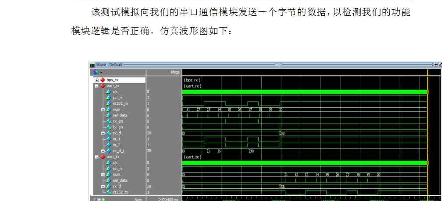Select the in_1 signal icon
The height and width of the screenshot is (201, 448).
pyautogui.click(x=109, y=139)
